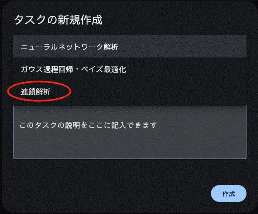This screenshot has height=214, width=258.
Task: Choose neural network analysis as task type
Action: click(69, 47)
